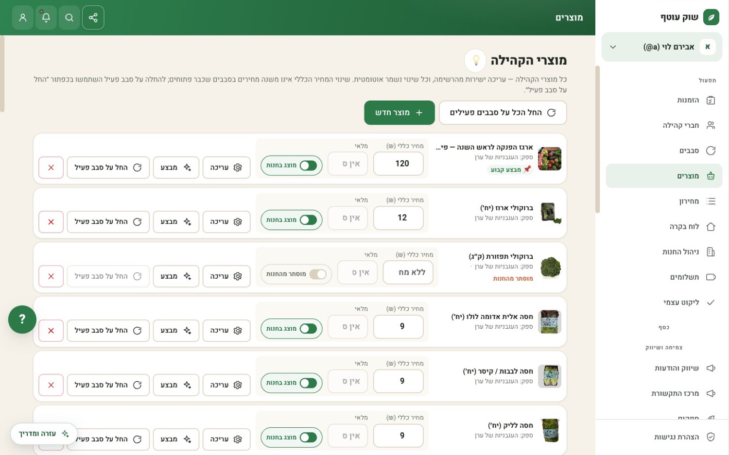Screen dimensions: 729x455
Task: Delete ארגז הפנקה לראש השנה product with X
Action: tap(51, 168)
